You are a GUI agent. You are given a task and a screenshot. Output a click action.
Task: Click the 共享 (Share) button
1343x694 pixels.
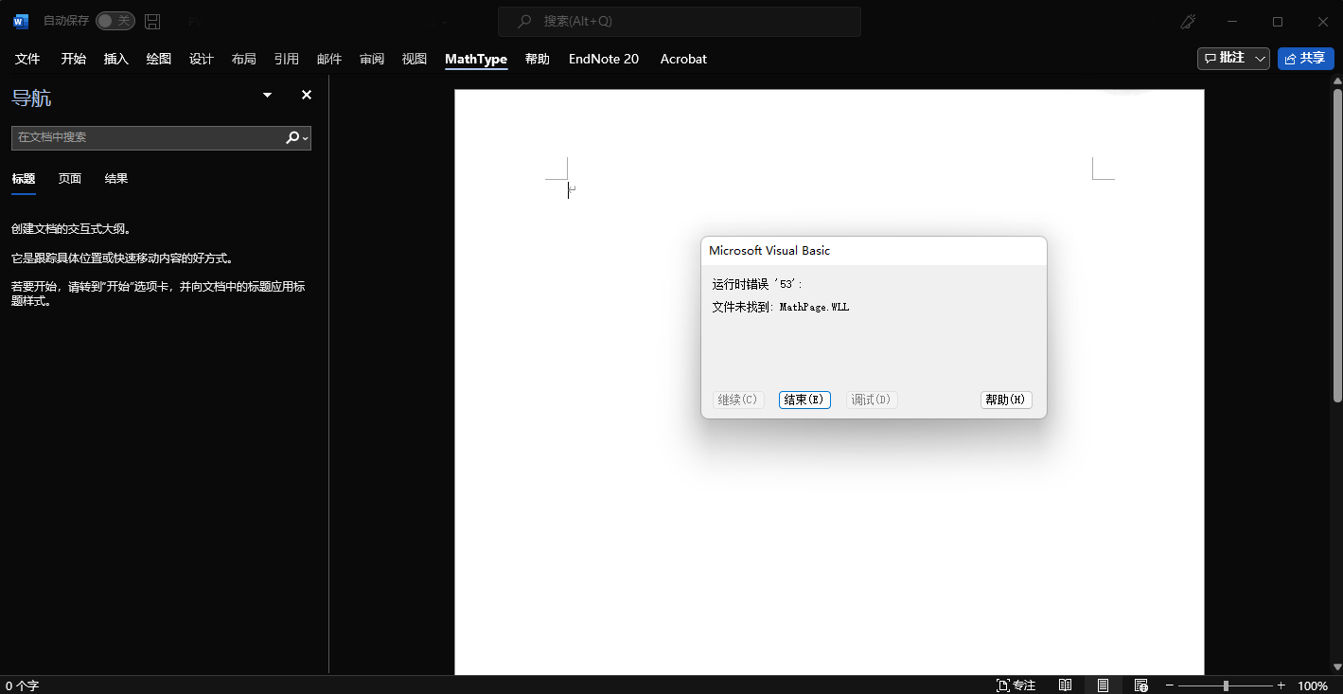[1305, 59]
